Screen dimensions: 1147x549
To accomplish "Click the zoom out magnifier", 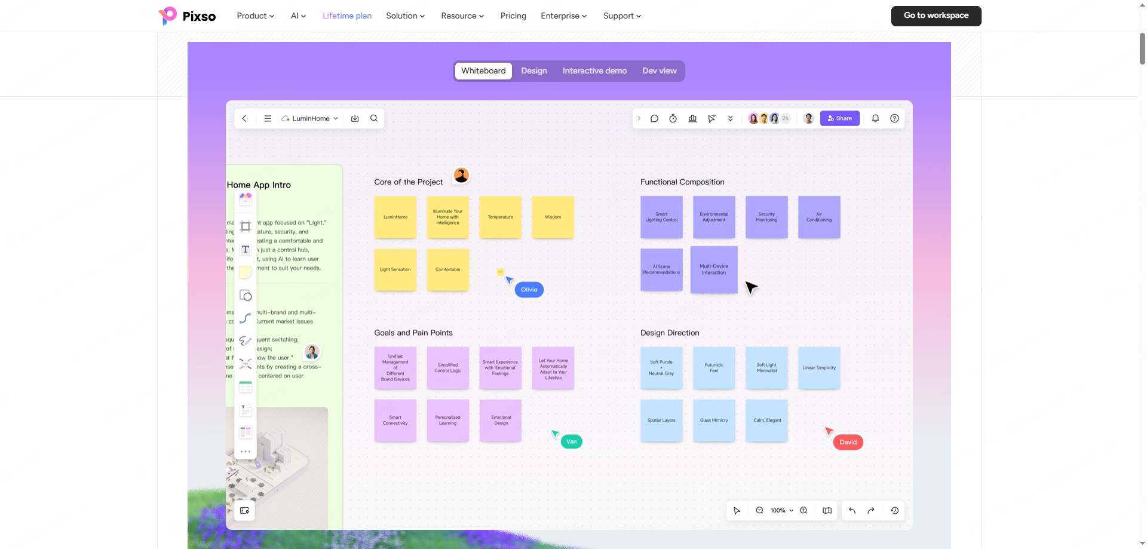I will [759, 511].
